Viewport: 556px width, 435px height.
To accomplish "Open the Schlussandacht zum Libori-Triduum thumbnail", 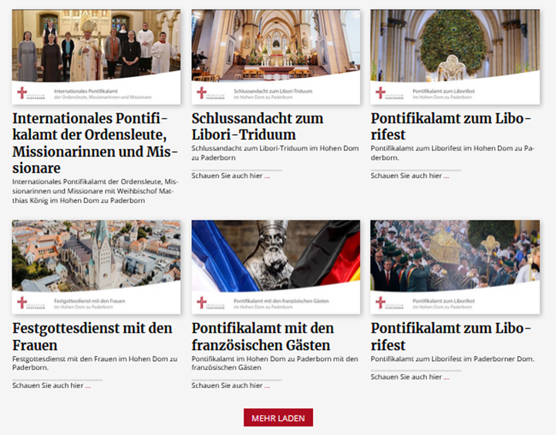I will [x=276, y=57].
